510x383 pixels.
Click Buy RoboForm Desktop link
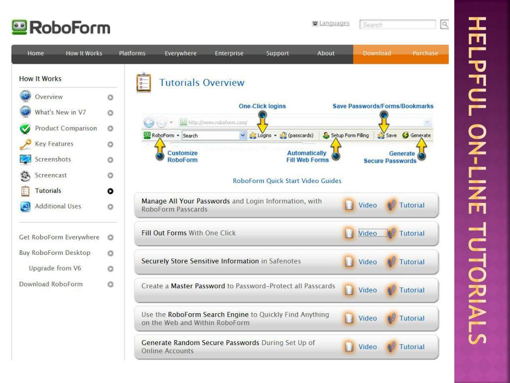pyautogui.click(x=55, y=253)
